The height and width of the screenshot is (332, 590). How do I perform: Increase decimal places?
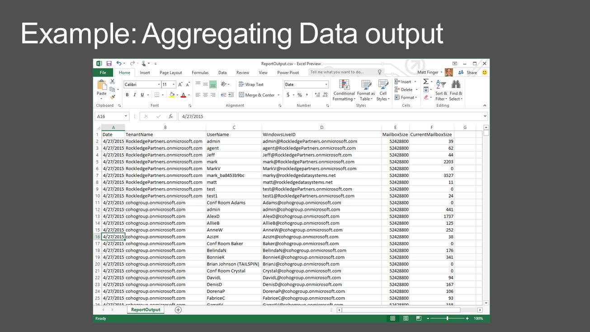(317, 95)
